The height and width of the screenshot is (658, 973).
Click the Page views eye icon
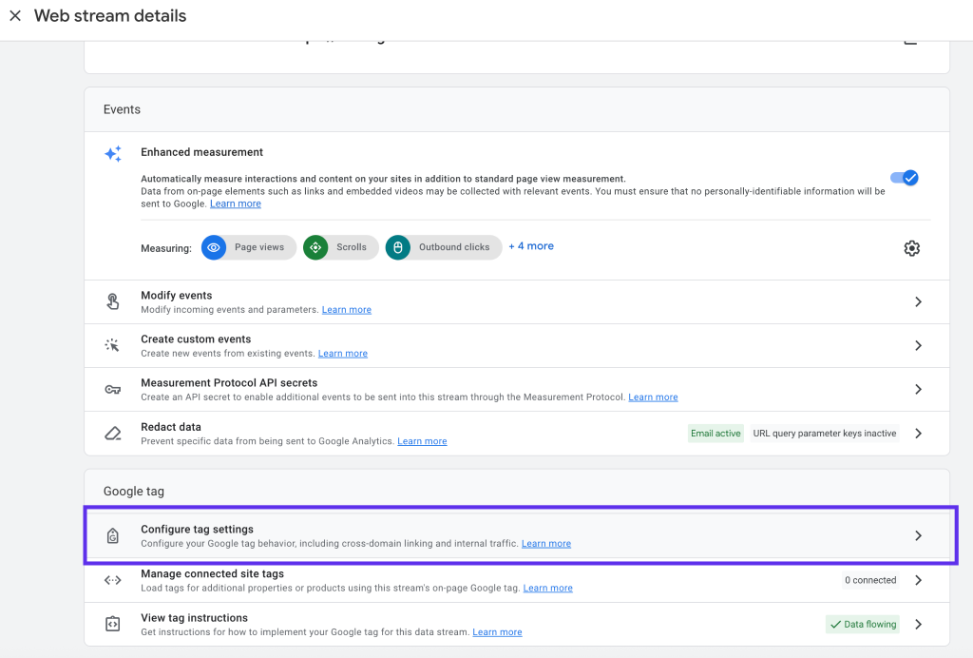tap(214, 247)
